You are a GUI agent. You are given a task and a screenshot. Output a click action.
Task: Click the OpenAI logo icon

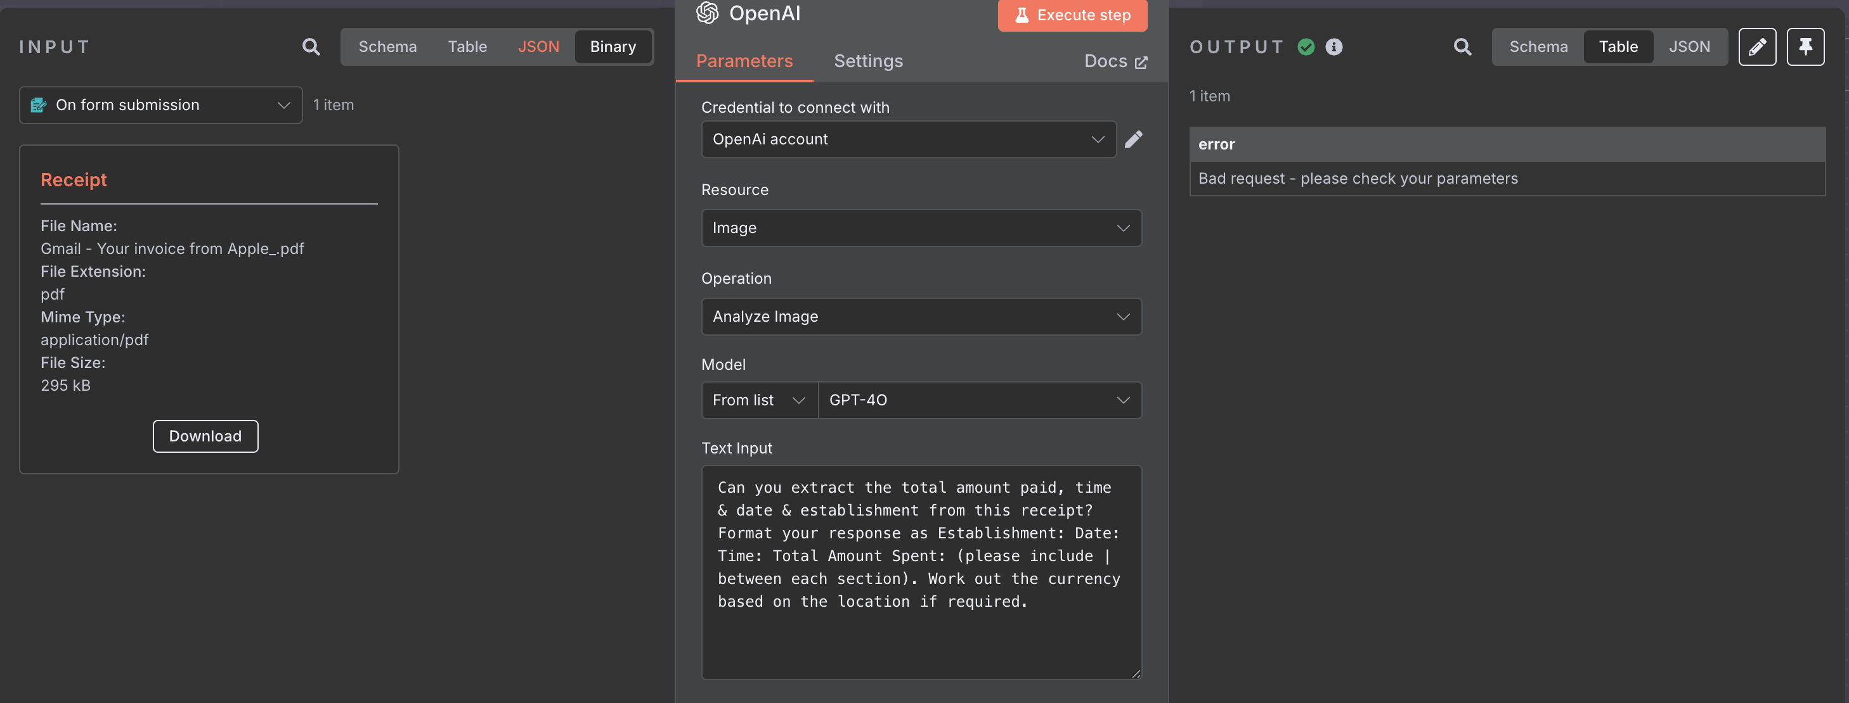point(707,13)
